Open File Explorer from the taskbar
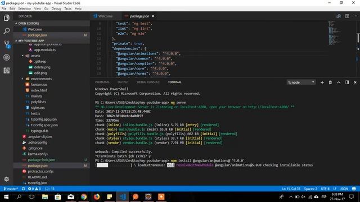The height and width of the screenshot is (202, 360). coord(45,197)
